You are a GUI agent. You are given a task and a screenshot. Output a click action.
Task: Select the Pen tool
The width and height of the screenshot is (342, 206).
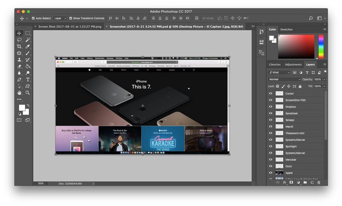pos(19,79)
